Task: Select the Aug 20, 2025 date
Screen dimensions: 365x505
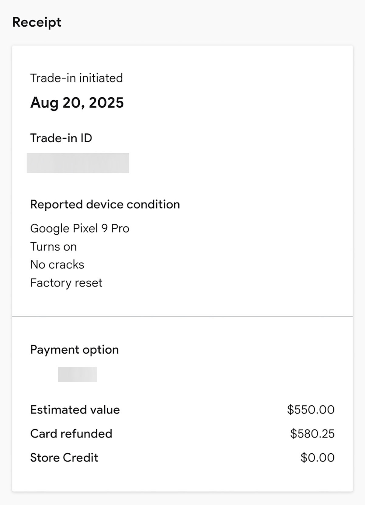Action: coord(77,102)
